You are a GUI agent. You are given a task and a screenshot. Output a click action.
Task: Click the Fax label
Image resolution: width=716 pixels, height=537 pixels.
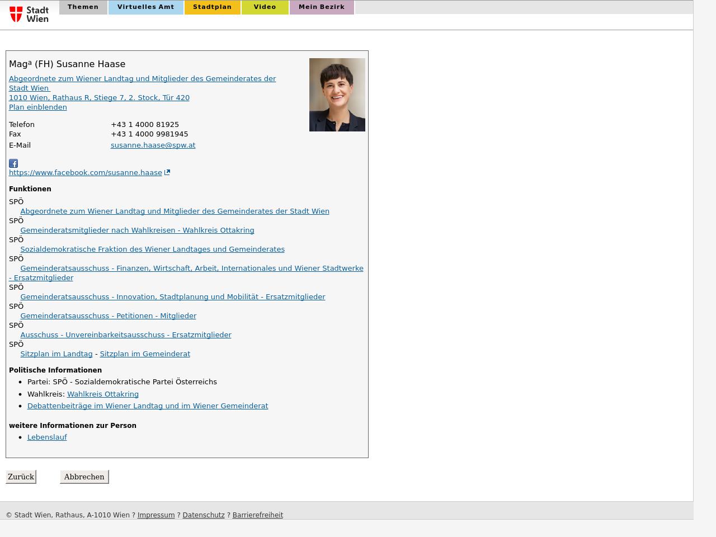15,134
